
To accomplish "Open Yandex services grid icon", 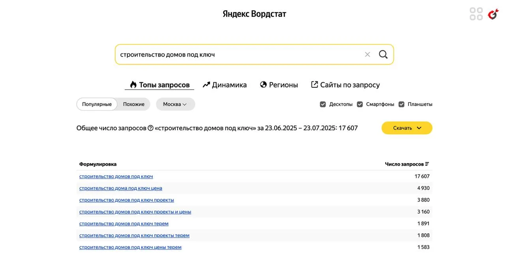I will (476, 14).
